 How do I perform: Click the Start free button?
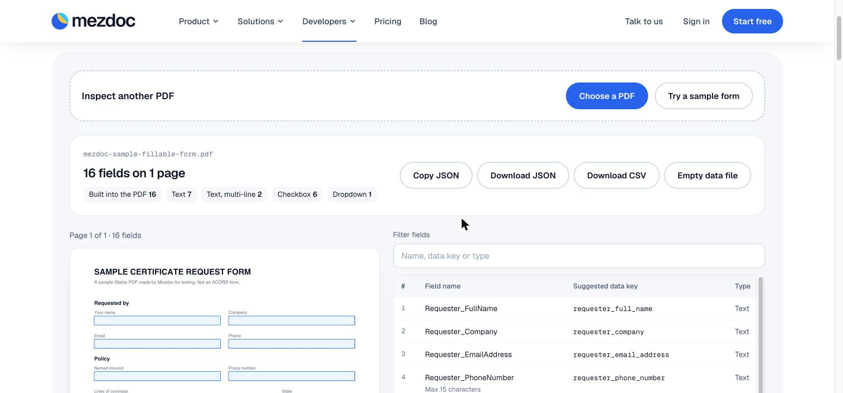(x=752, y=21)
